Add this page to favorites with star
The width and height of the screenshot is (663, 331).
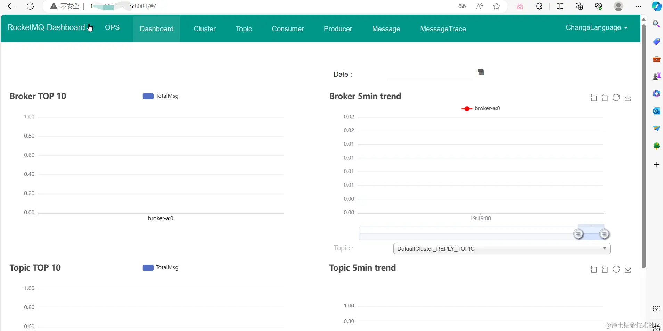tap(497, 6)
